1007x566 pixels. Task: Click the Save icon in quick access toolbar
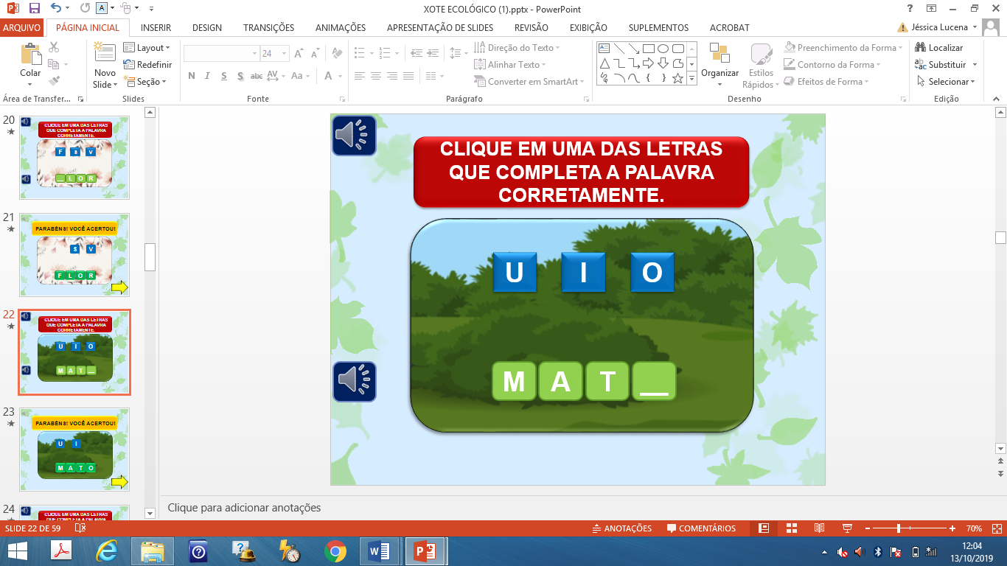(x=34, y=9)
